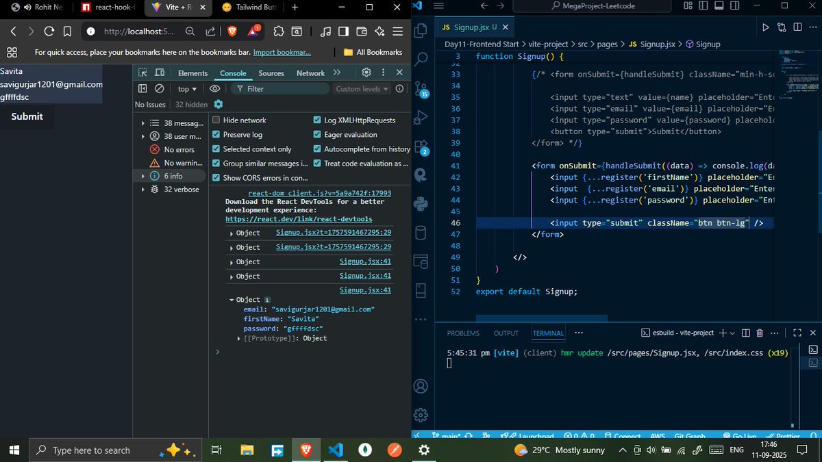Select the Python icon in the activity bar
The height and width of the screenshot is (462, 822).
[x=422, y=203]
